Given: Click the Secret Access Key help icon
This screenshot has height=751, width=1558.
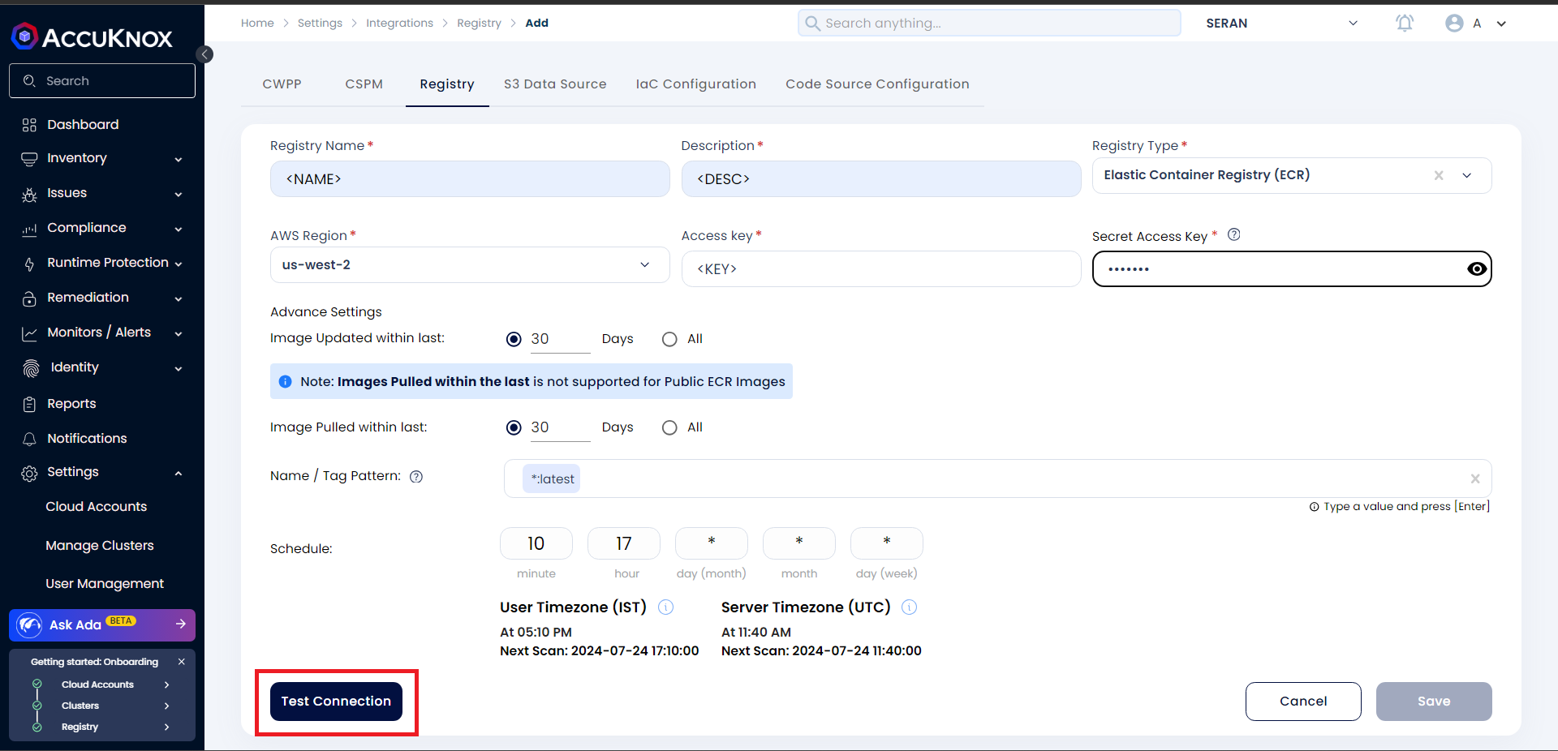Looking at the screenshot, I should (x=1233, y=235).
